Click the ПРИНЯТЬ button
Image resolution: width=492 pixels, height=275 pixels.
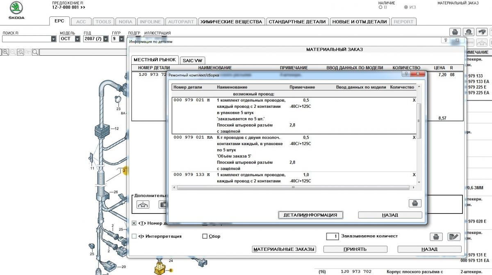click(355, 249)
